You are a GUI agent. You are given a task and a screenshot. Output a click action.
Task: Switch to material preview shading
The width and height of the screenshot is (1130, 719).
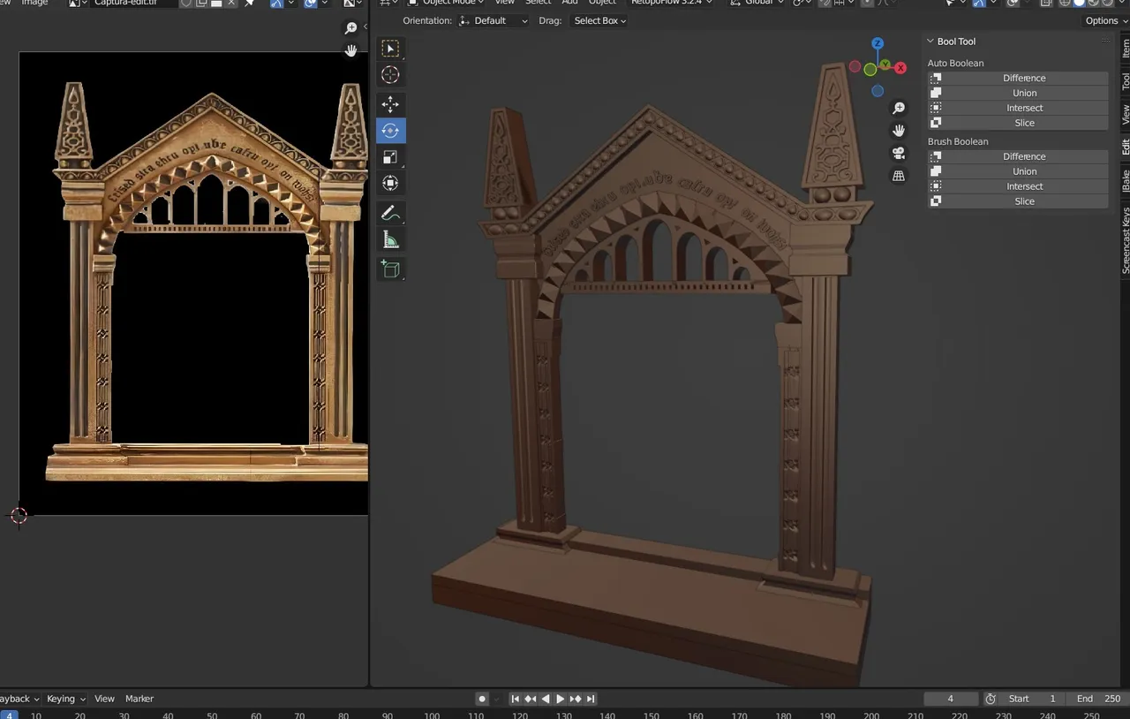1093,4
